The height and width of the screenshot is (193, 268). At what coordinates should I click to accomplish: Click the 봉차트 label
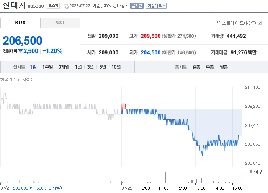[x=181, y=67]
